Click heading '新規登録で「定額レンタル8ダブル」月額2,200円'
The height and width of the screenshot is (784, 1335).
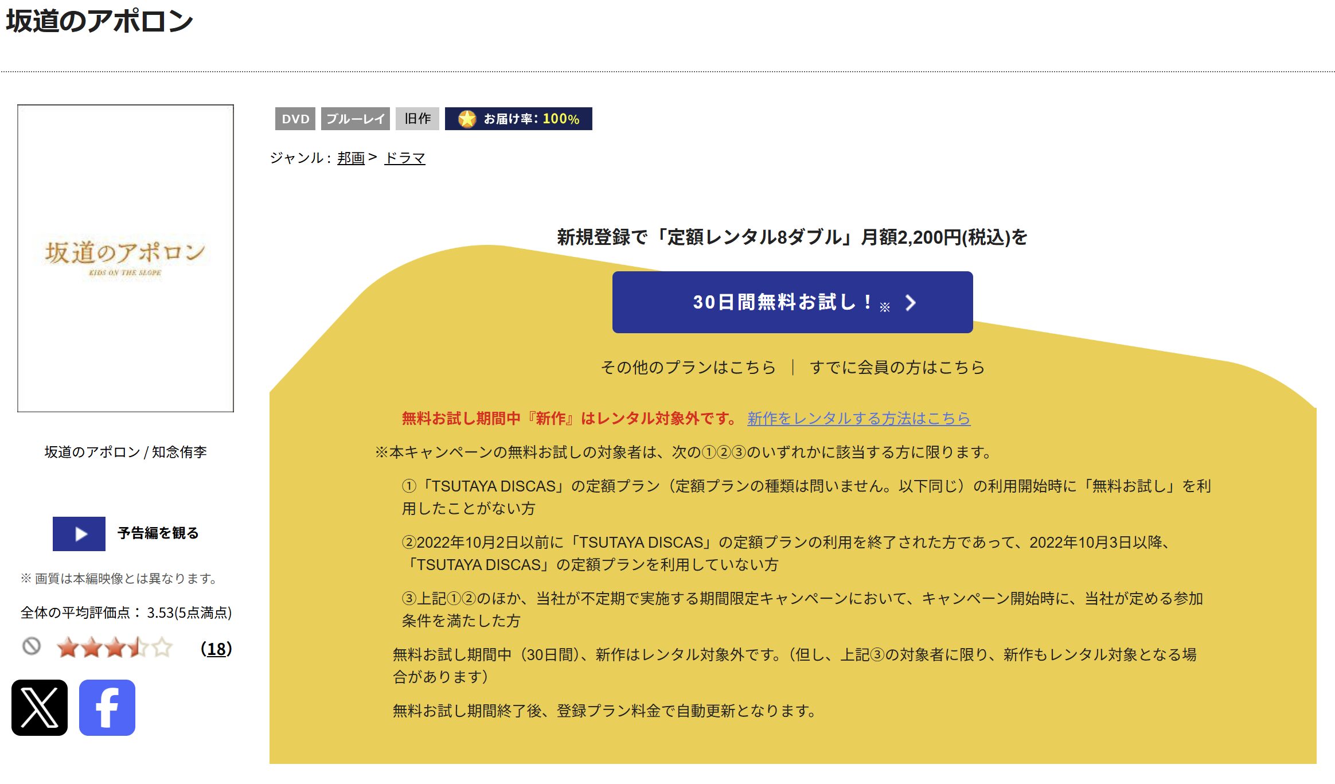click(x=792, y=237)
